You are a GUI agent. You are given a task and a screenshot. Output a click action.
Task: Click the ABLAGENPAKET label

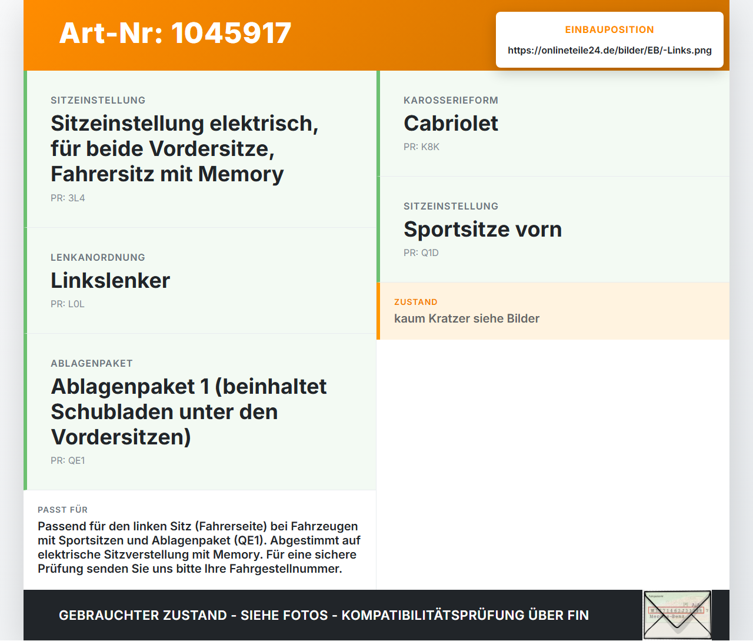point(92,363)
